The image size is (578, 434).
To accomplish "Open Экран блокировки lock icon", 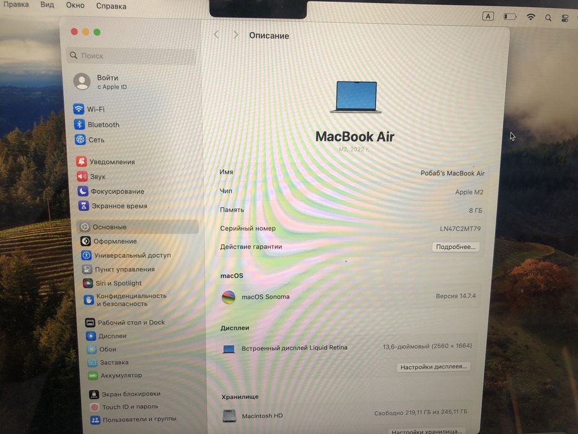I will pyautogui.click(x=94, y=394).
